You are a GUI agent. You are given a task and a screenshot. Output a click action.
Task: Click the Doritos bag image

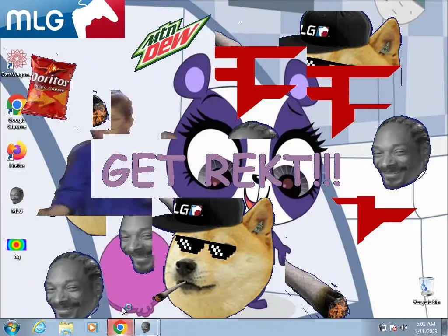(x=49, y=87)
